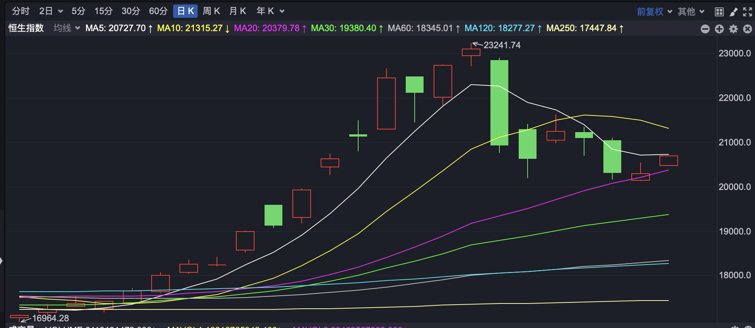The height and width of the screenshot is (328, 755).
Task: Click the MA250: 17447.84 value
Action: [x=585, y=28]
